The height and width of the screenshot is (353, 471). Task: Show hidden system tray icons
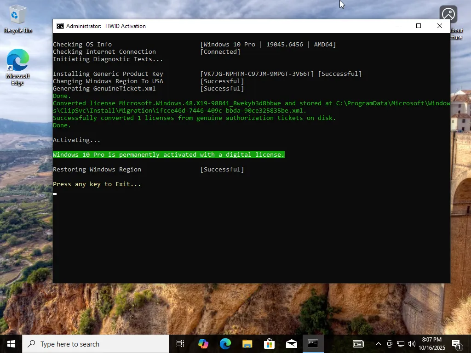tap(379, 344)
